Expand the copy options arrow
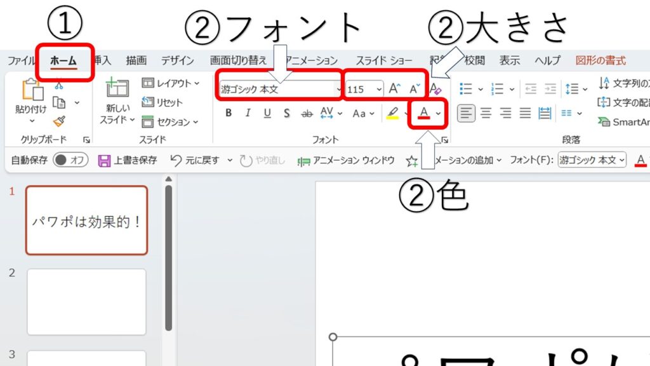This screenshot has width=650, height=366. click(x=77, y=102)
